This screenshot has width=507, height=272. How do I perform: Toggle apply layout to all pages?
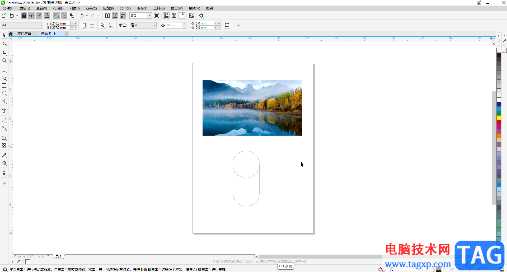pos(103,25)
